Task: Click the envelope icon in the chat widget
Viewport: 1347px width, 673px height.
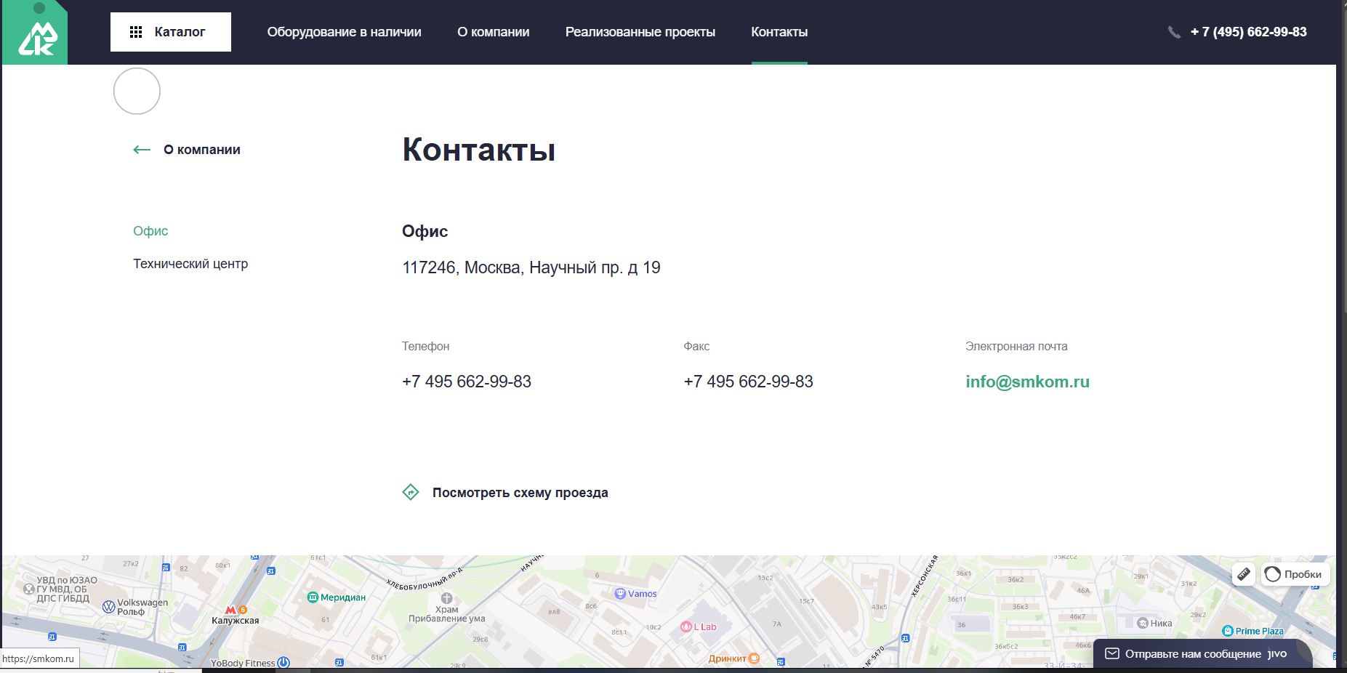Action: 1111,653
